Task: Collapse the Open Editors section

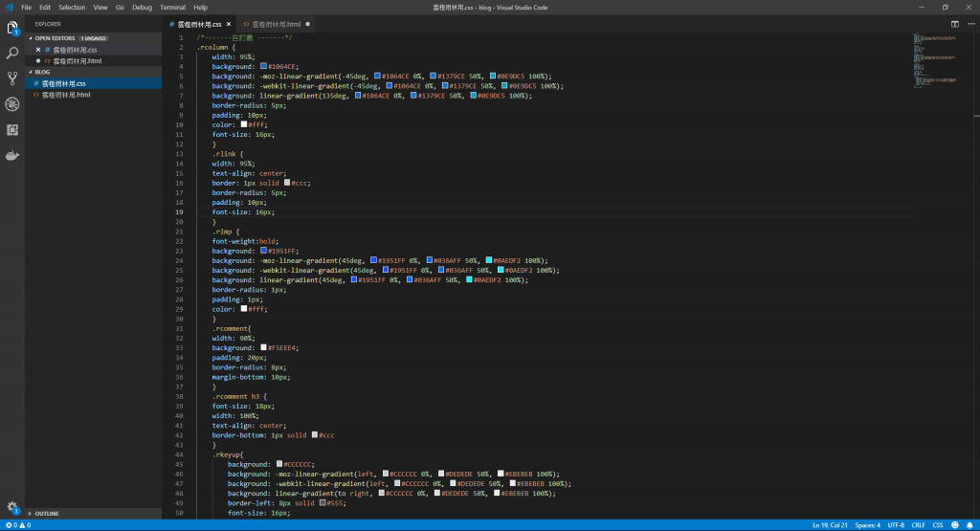Action: click(31, 38)
